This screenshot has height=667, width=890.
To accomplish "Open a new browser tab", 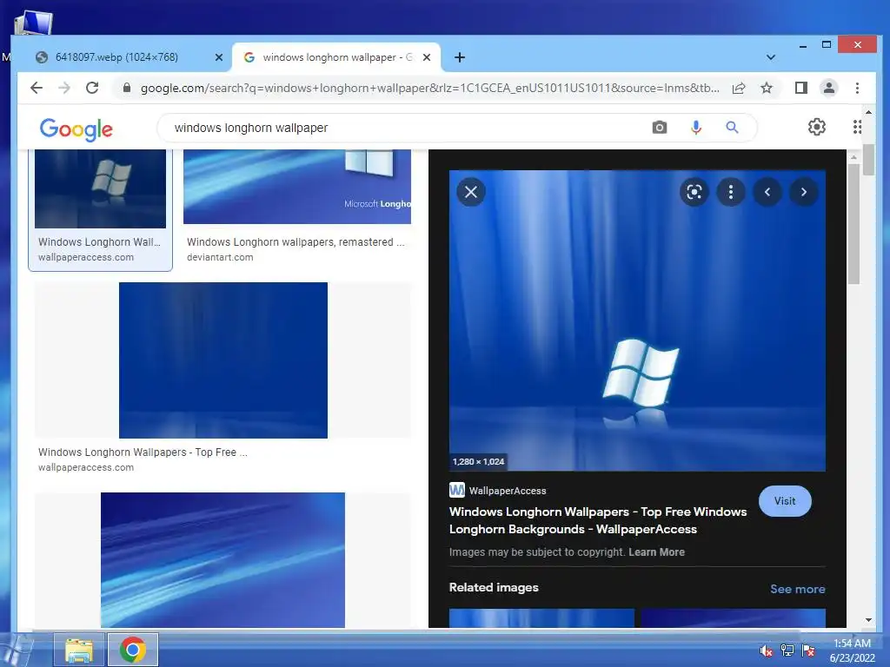I will click(460, 57).
